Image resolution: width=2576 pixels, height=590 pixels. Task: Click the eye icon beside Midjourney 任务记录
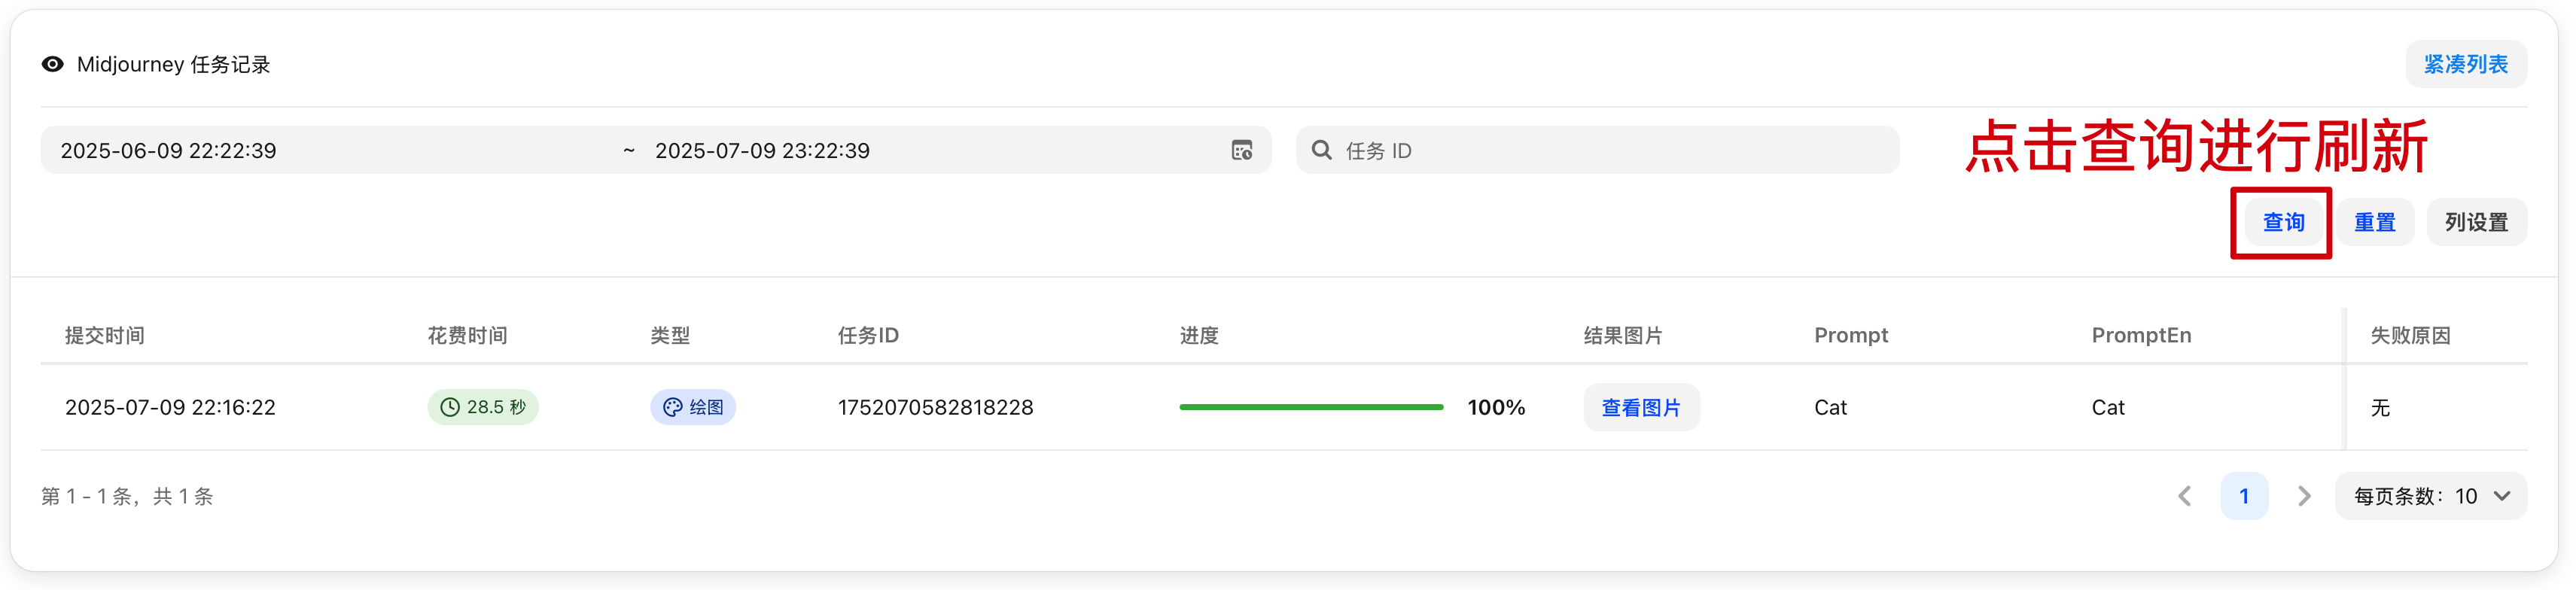tap(52, 64)
